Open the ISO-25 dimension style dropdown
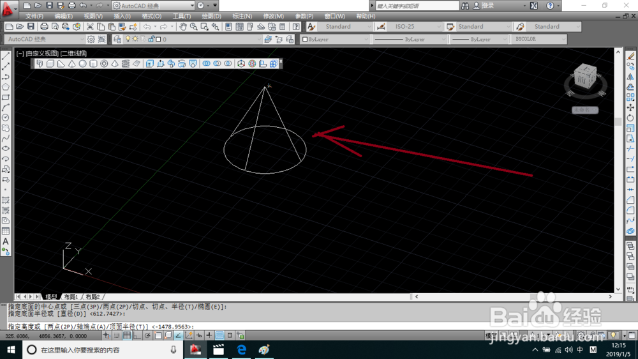638x359 pixels. (414, 26)
